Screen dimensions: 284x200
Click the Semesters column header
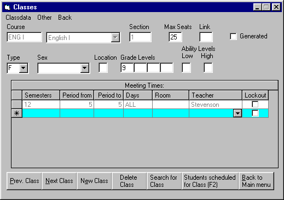41,95
